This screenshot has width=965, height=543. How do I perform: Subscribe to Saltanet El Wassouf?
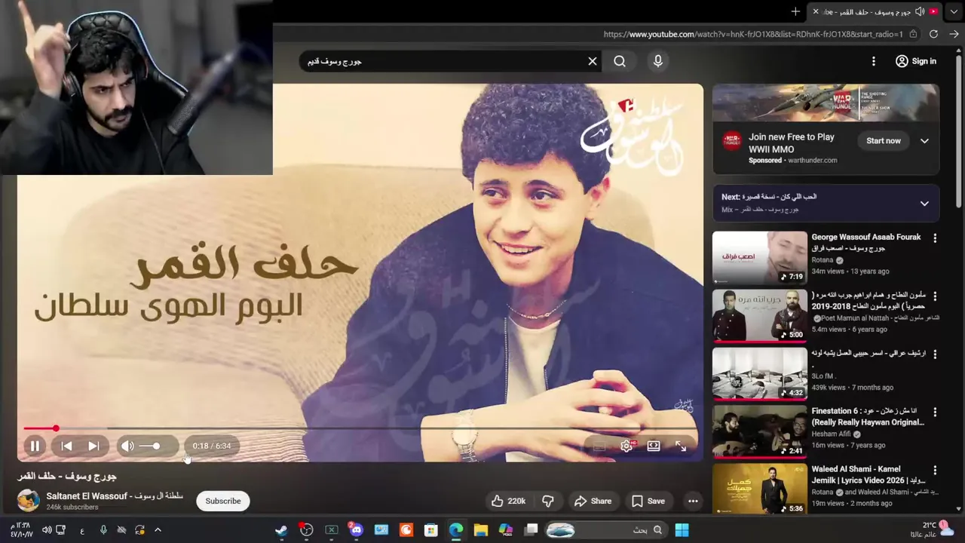[x=223, y=501]
